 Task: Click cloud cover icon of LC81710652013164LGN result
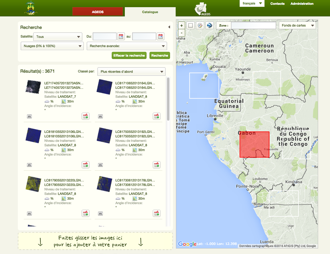click(118, 101)
